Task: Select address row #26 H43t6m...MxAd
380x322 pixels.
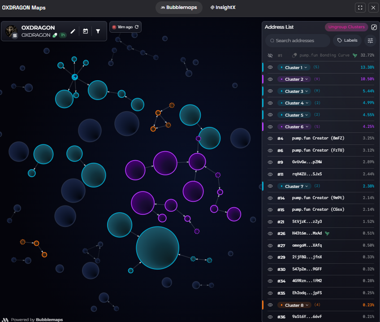Action: tap(321, 234)
